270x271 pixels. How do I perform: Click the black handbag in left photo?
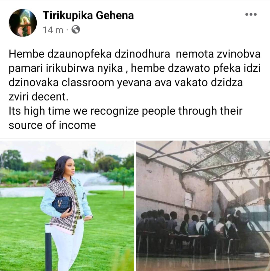pyautogui.click(x=61, y=204)
